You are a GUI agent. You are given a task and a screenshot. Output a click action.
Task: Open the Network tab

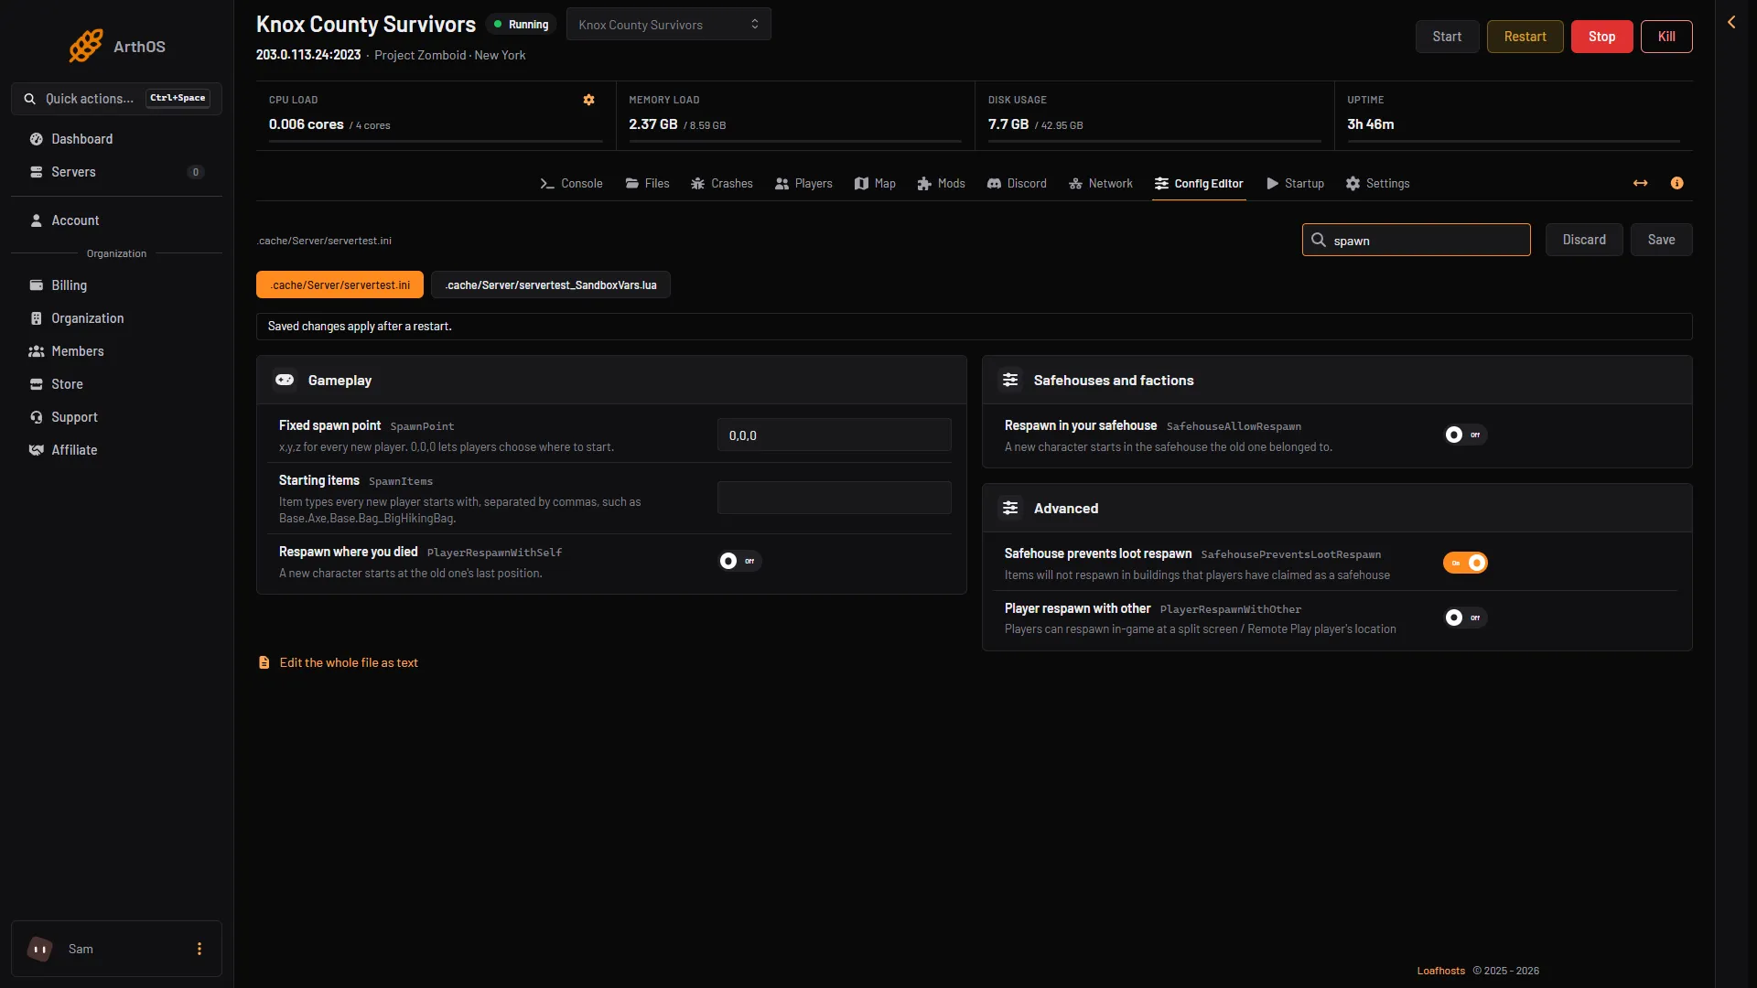pos(1100,183)
